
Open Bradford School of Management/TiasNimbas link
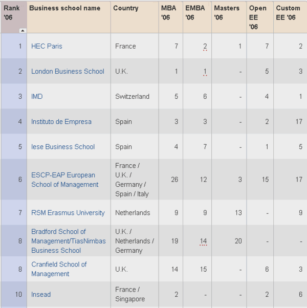[69, 241]
